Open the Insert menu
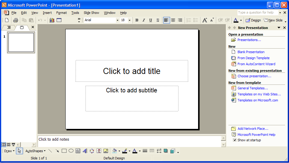This screenshot has height=163, width=289. 47,13
